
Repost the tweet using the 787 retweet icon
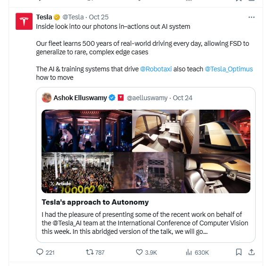click(x=90, y=252)
